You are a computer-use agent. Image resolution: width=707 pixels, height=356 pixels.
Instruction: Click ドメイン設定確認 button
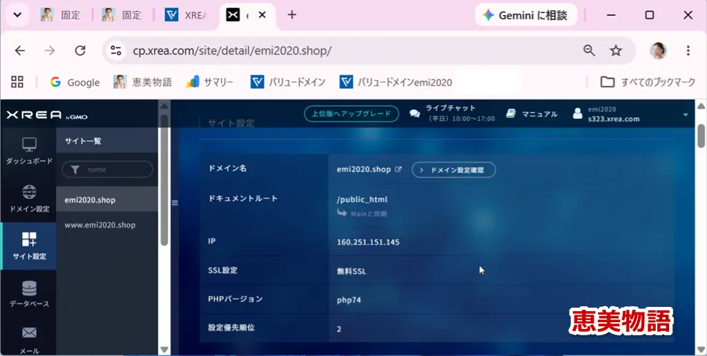tap(454, 170)
